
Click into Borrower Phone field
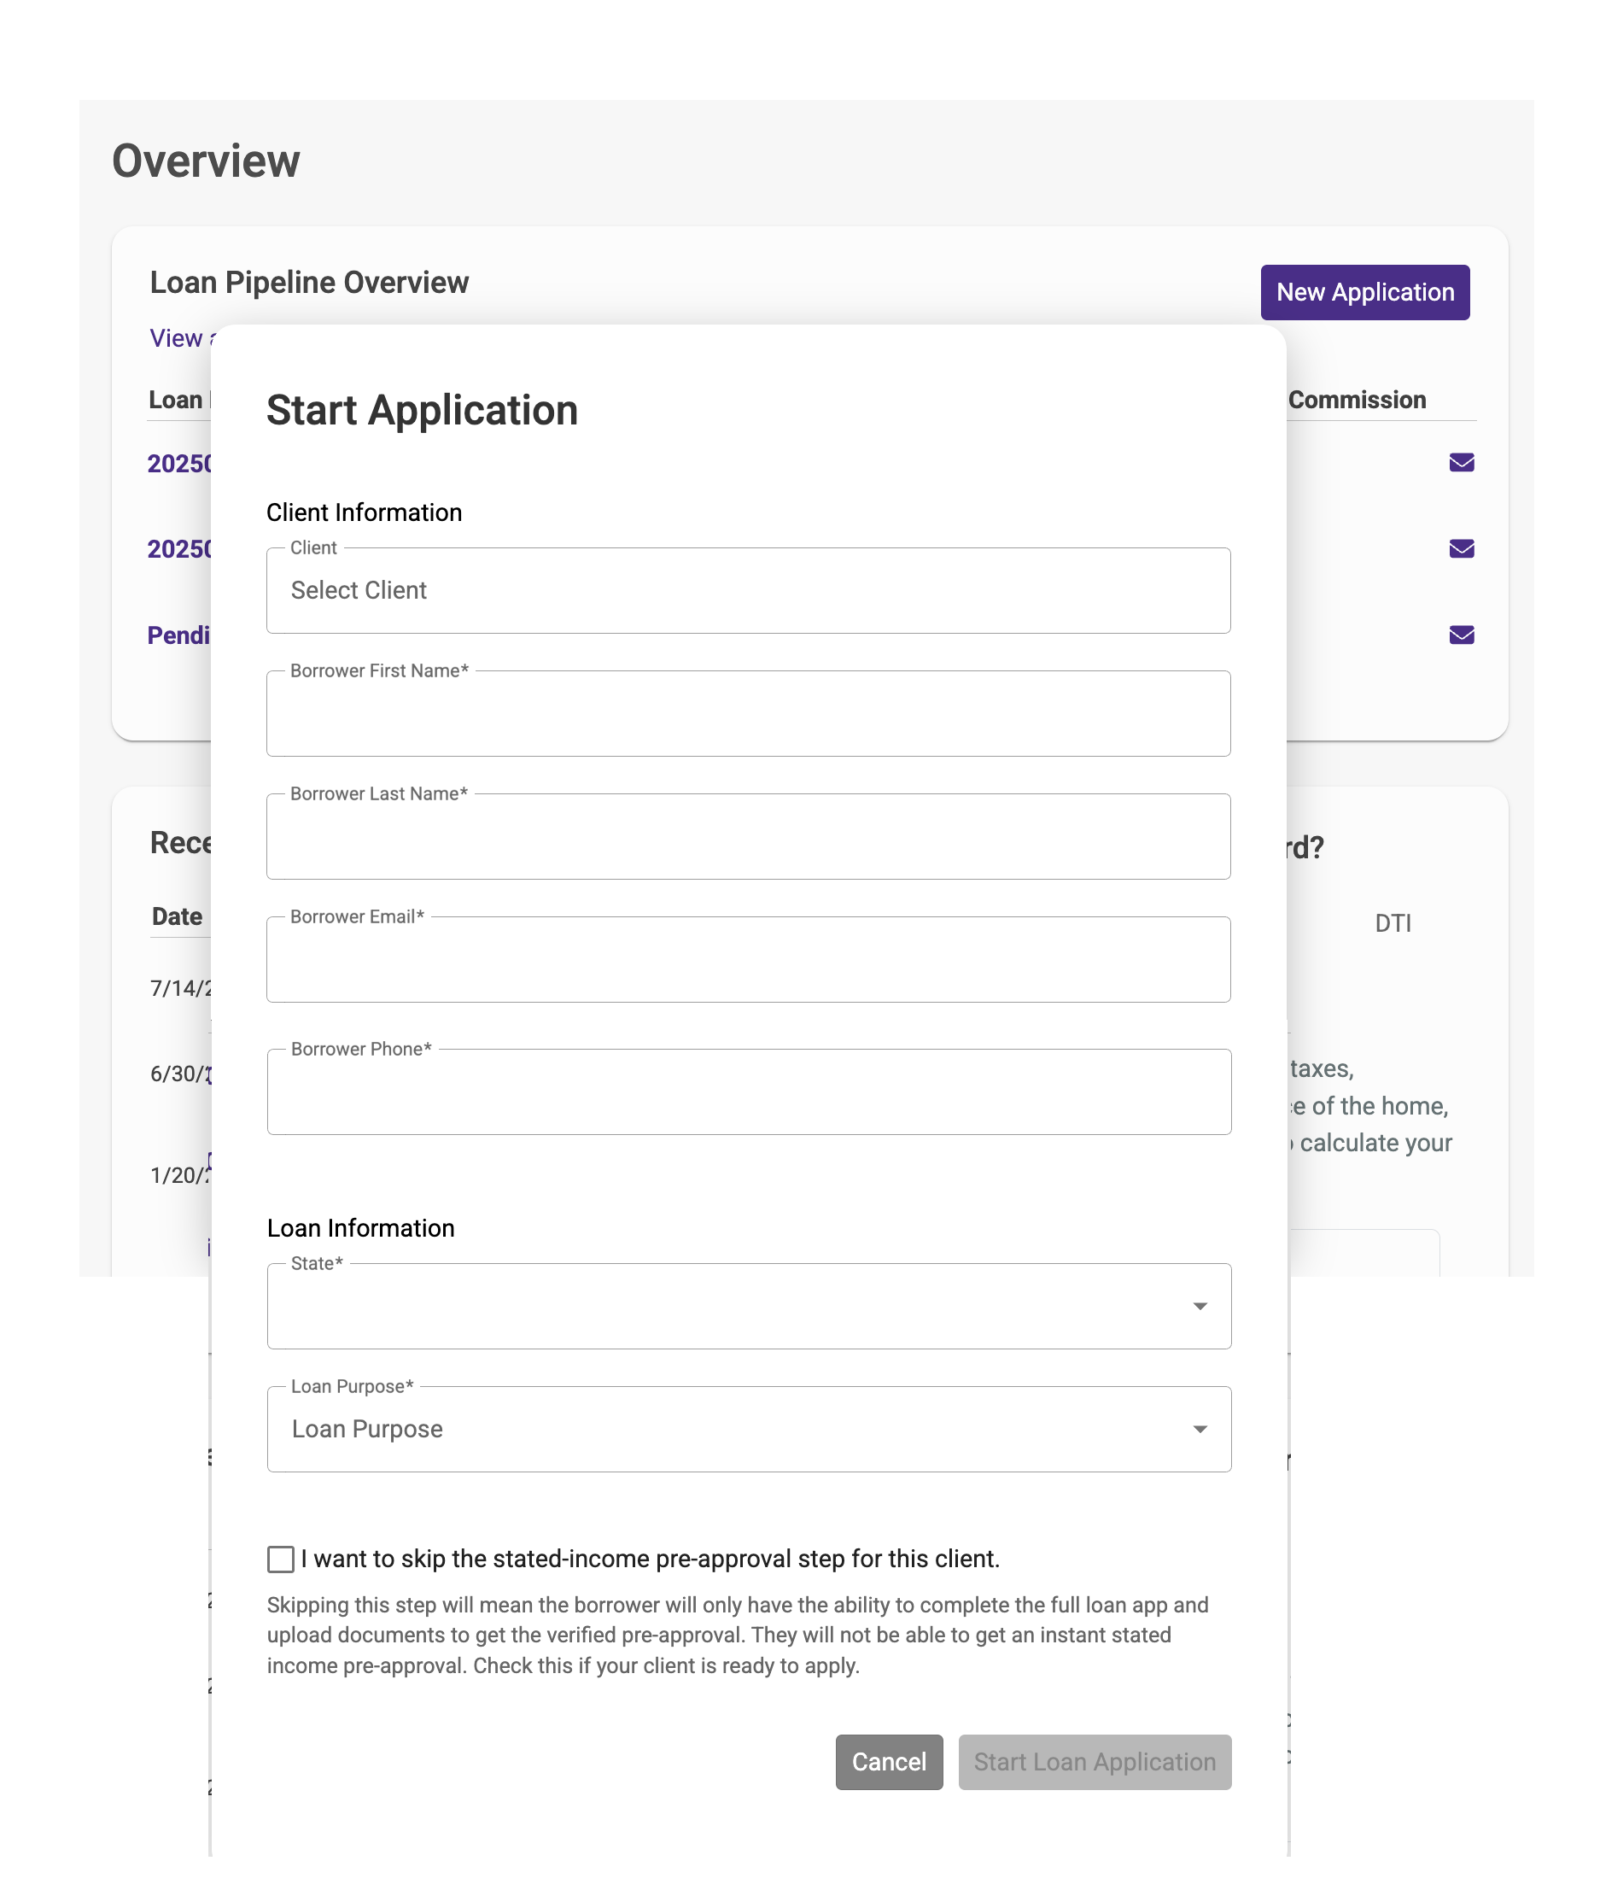click(x=748, y=1092)
